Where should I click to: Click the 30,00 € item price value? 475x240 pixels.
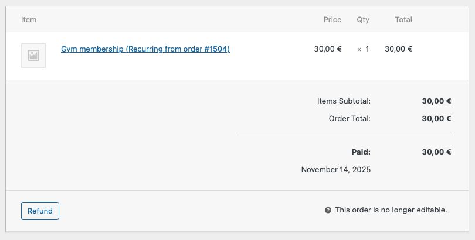click(x=328, y=49)
